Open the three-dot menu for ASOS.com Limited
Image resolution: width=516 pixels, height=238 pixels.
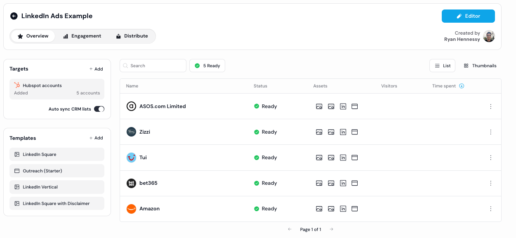coord(490,106)
